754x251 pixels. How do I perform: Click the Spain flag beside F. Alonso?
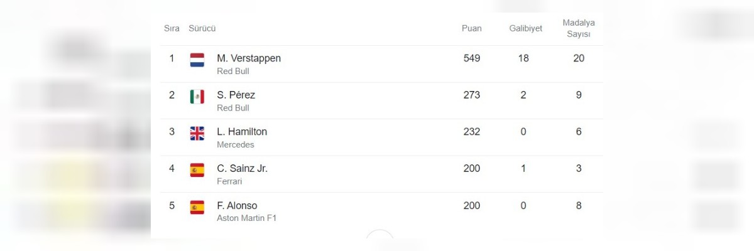197,207
